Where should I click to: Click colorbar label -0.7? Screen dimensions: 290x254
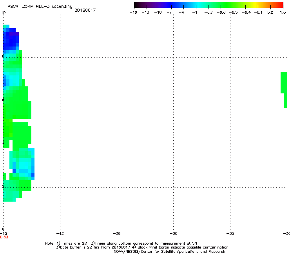[208, 13]
